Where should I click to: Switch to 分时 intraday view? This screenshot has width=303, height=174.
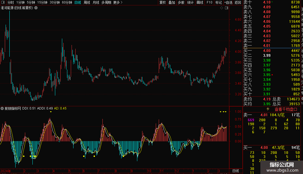pyautogui.click(x=11, y=2)
